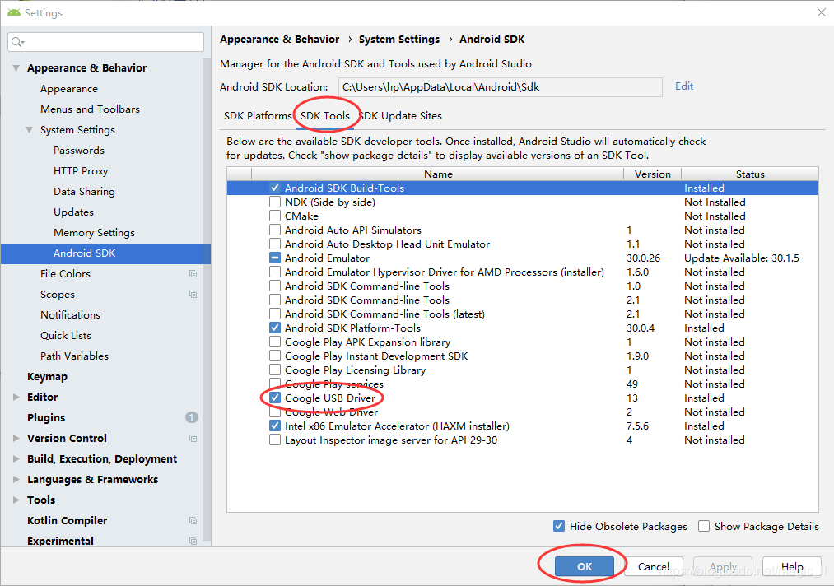Close the Settings dialog window
Screen dimensions: 834x586
(821, 12)
